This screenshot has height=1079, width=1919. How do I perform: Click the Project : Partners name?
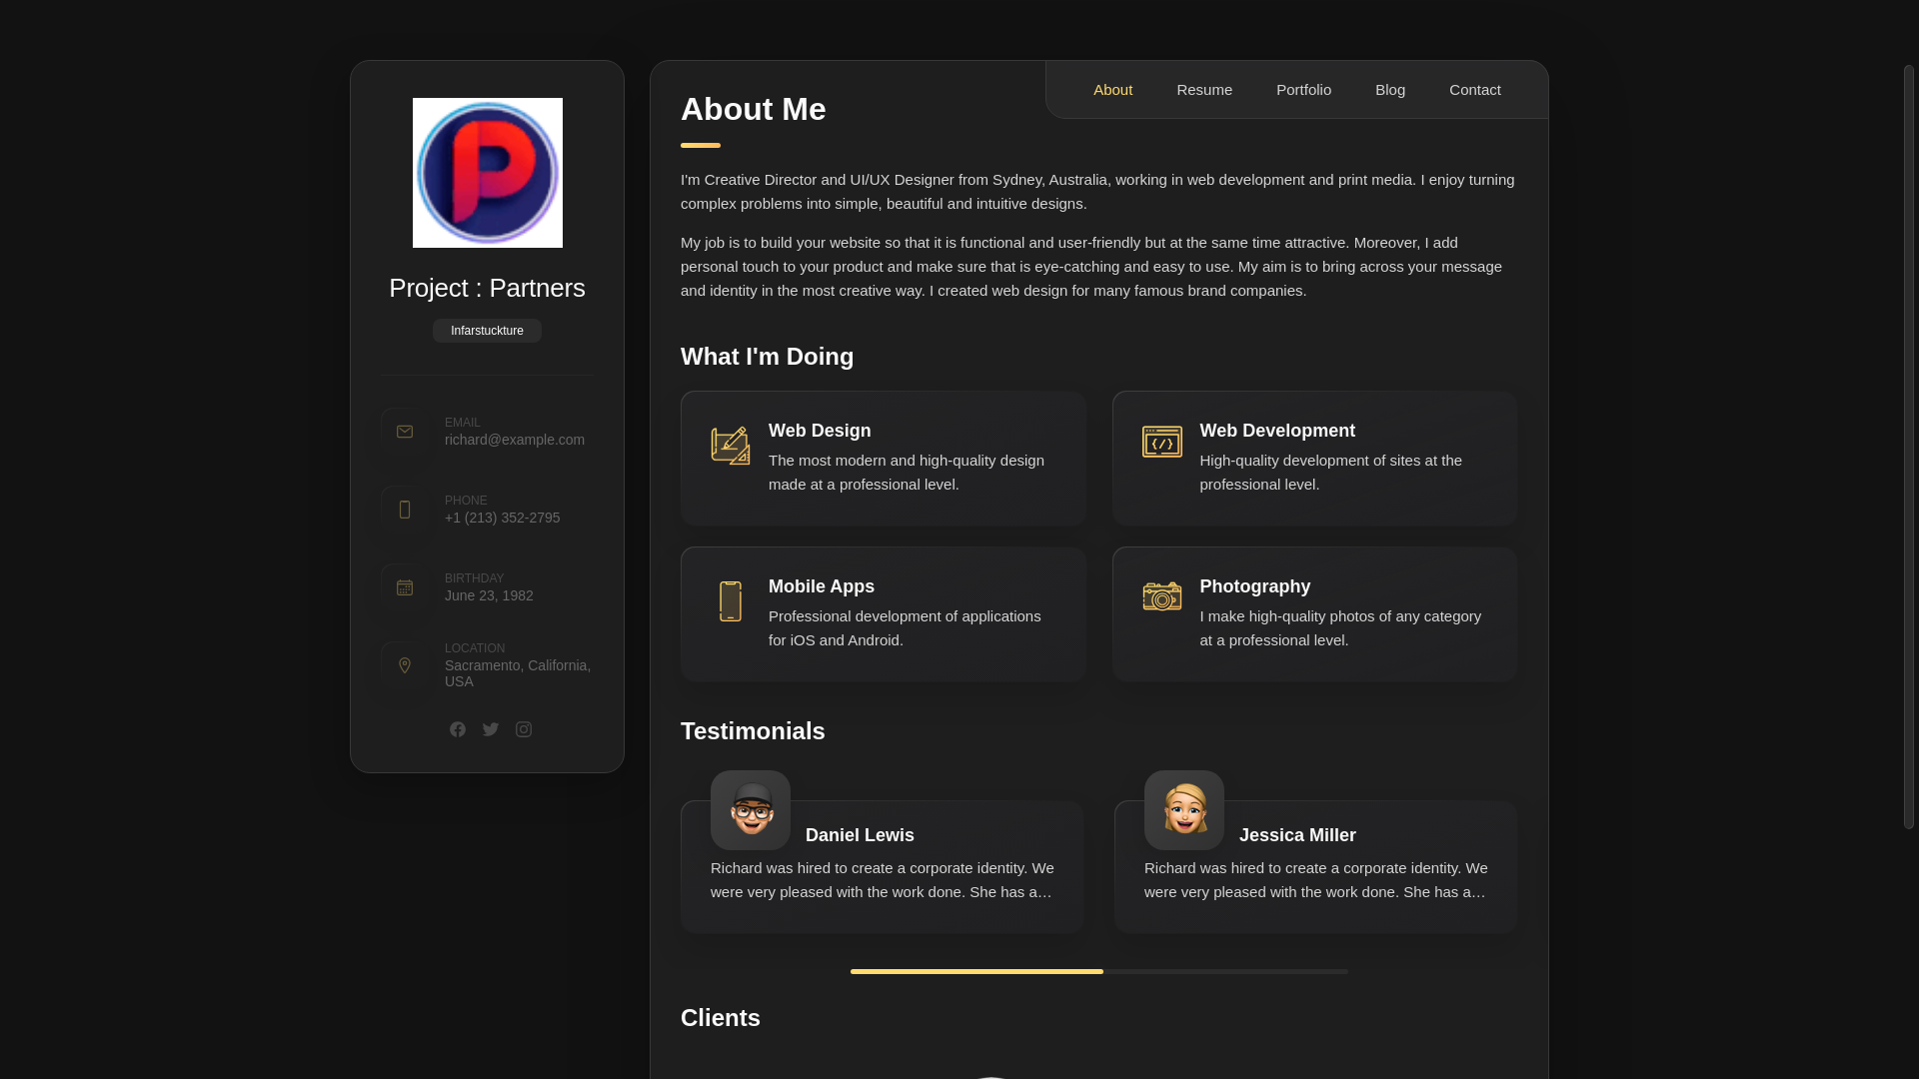pyautogui.click(x=487, y=288)
